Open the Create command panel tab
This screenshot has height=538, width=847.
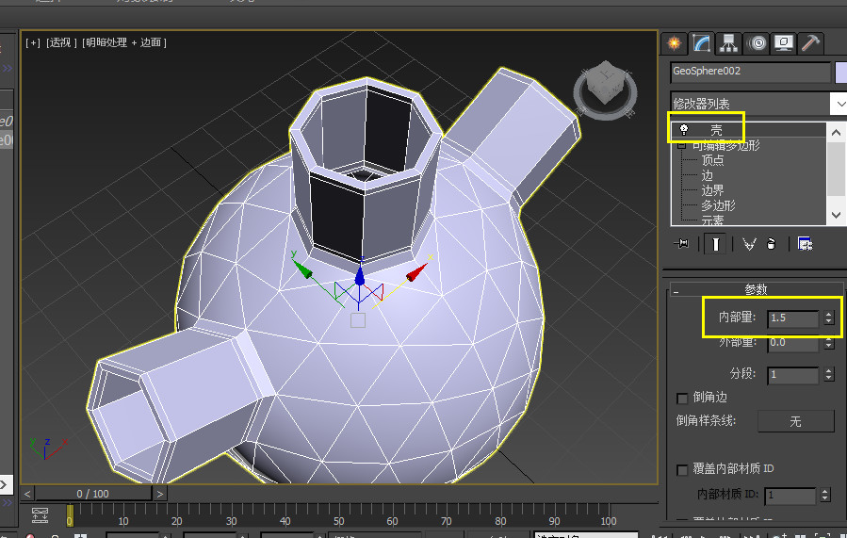pyautogui.click(x=673, y=42)
